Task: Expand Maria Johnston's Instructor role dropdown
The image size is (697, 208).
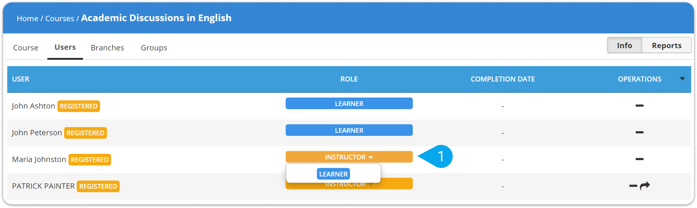Action: [x=349, y=157]
